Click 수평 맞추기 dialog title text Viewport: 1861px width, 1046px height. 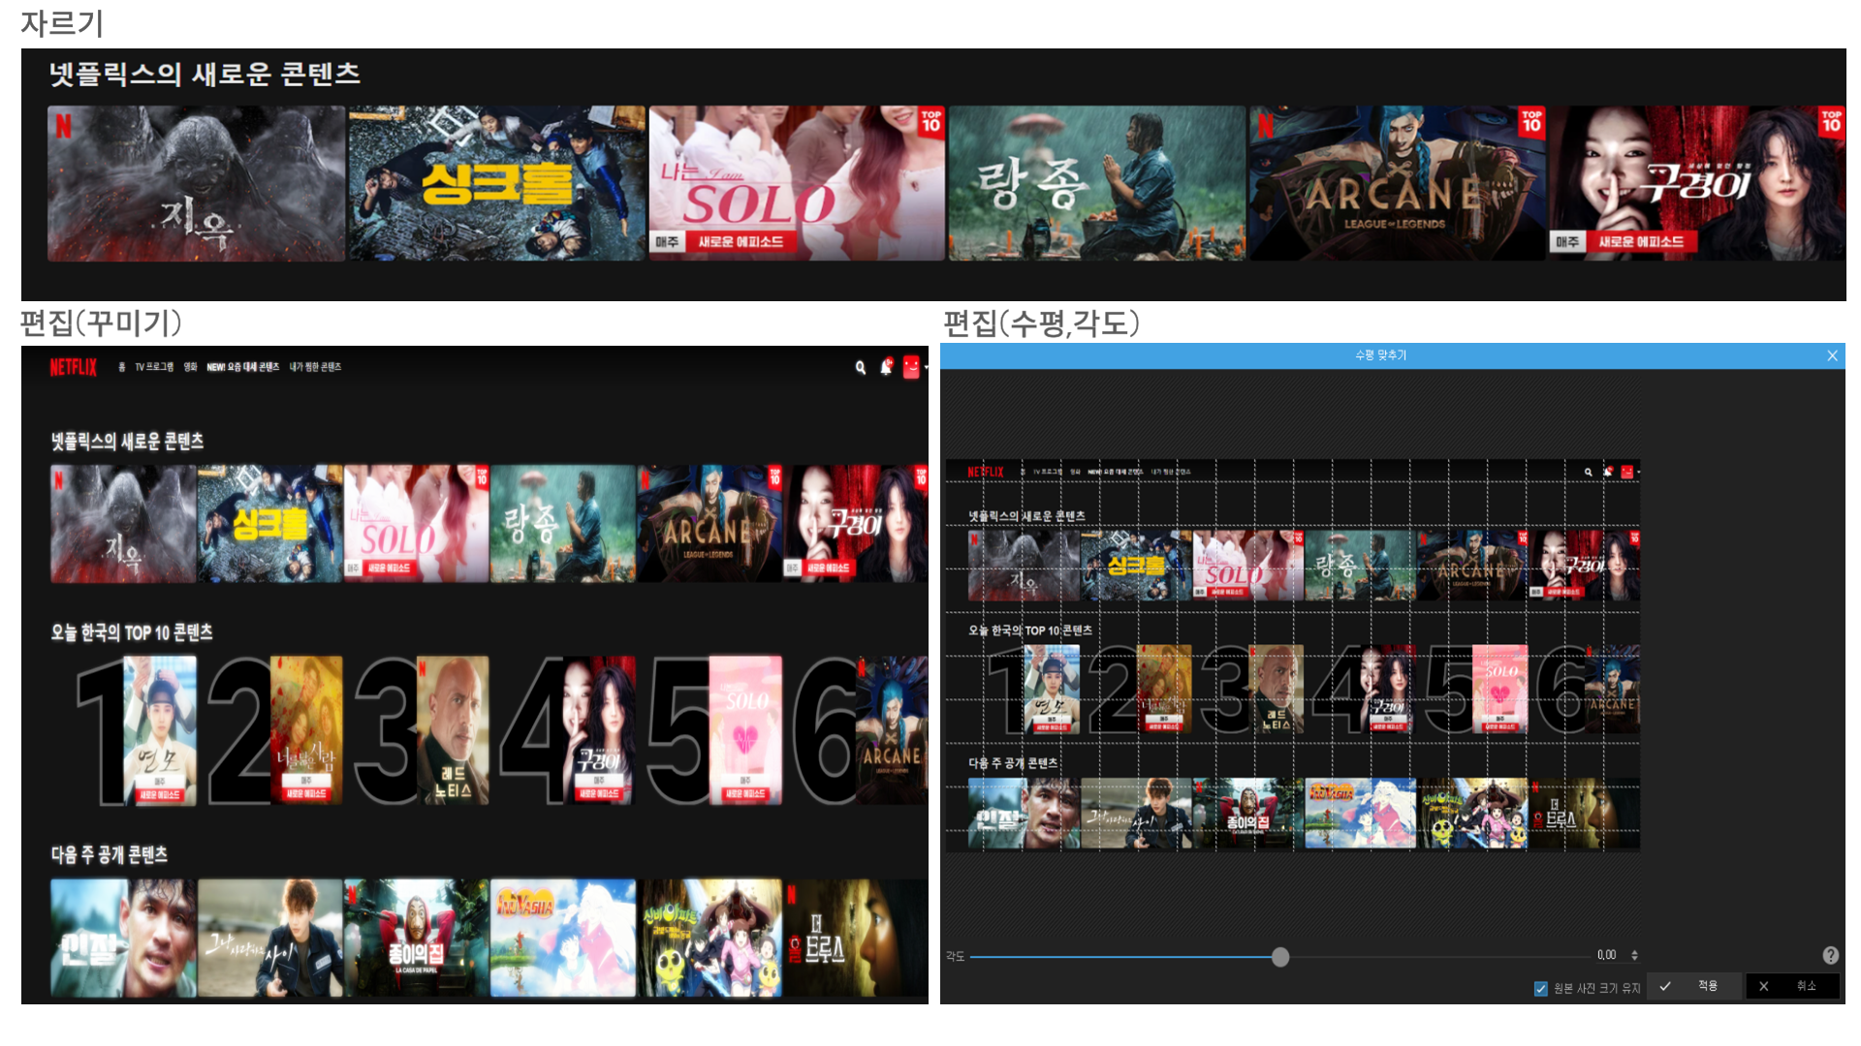tap(1380, 355)
